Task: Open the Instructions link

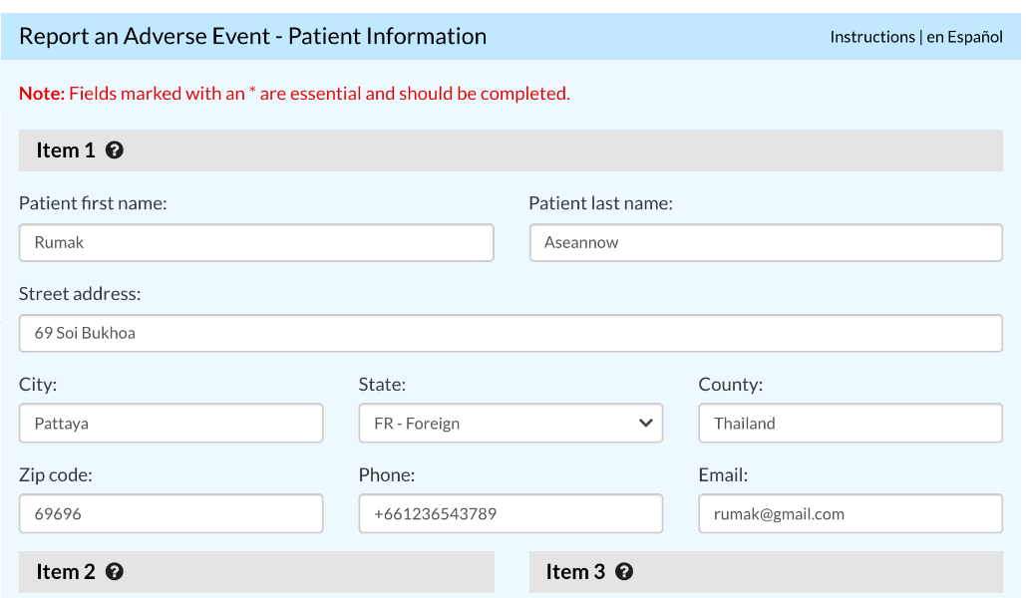Action: point(872,37)
